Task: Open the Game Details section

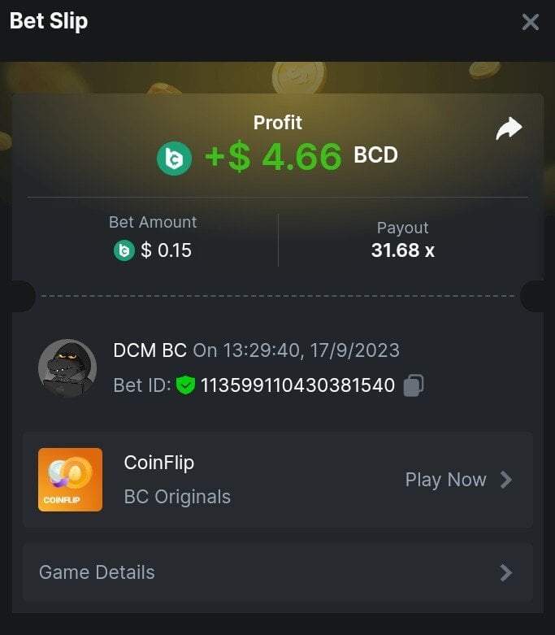Action: click(x=278, y=572)
